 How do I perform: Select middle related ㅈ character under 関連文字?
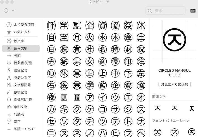[x=175, y=108]
